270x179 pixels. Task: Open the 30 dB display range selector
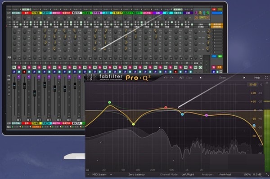pos(252,84)
